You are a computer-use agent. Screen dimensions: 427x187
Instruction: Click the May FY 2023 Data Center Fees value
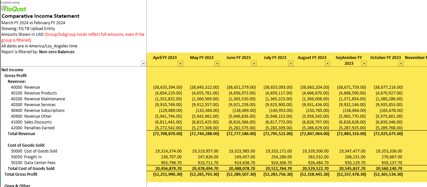[205, 163]
